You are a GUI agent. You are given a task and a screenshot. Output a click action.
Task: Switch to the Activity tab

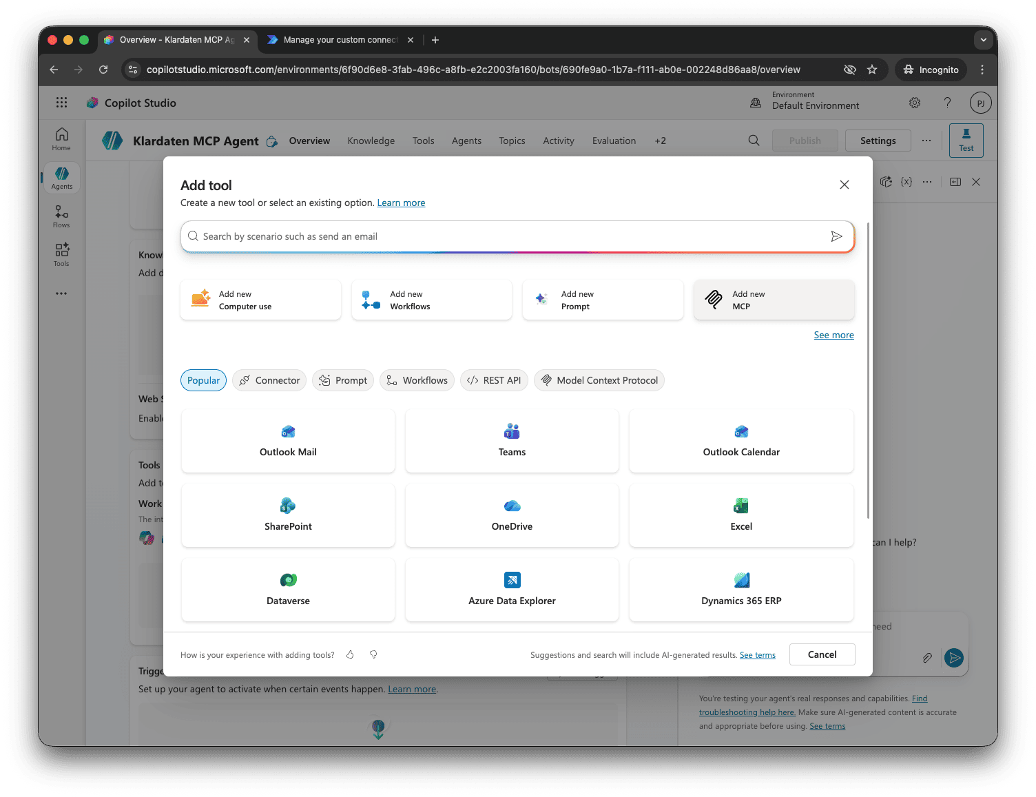(559, 141)
